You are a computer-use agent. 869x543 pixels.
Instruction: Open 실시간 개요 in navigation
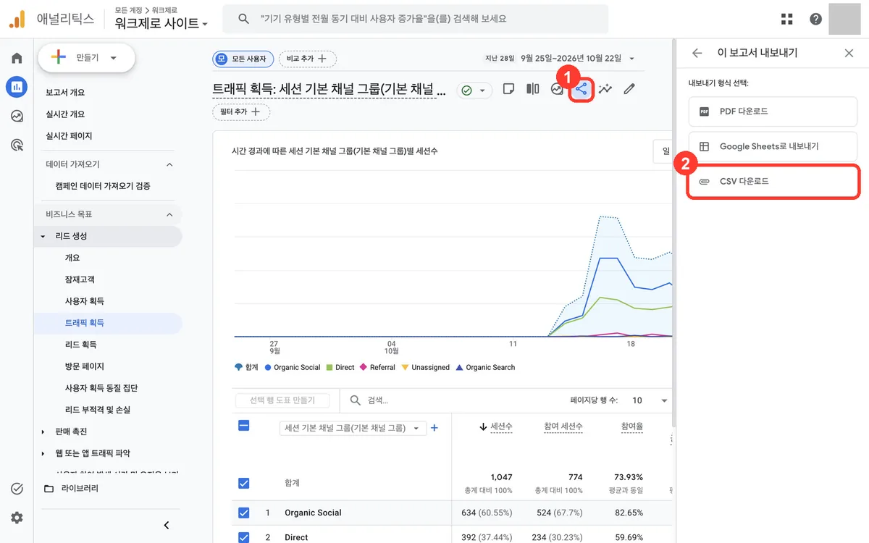coord(65,114)
